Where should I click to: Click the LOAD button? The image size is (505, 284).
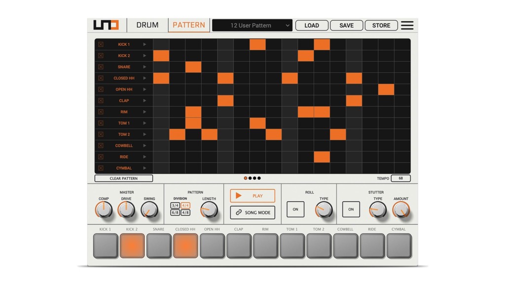click(312, 26)
